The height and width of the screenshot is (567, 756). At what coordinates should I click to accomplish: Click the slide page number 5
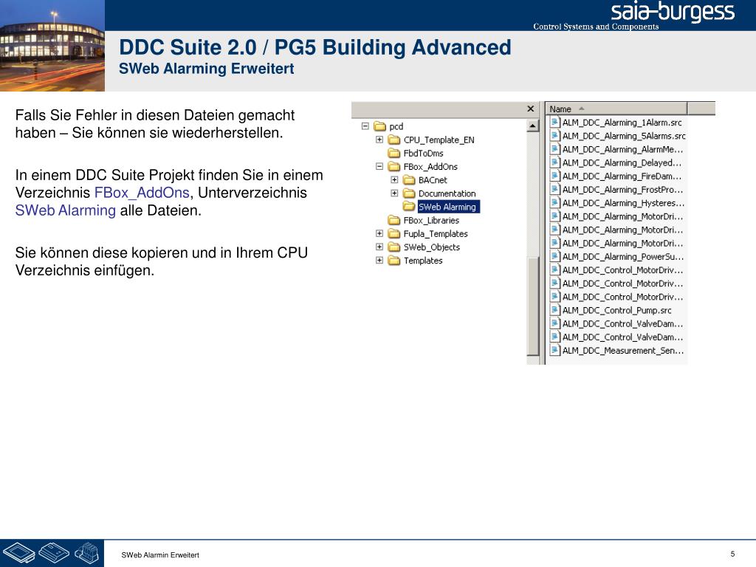[x=732, y=554]
